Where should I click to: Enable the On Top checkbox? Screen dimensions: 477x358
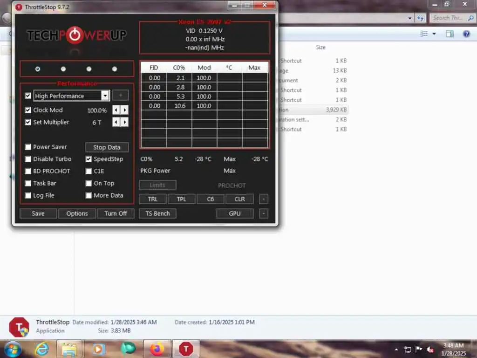(x=89, y=183)
